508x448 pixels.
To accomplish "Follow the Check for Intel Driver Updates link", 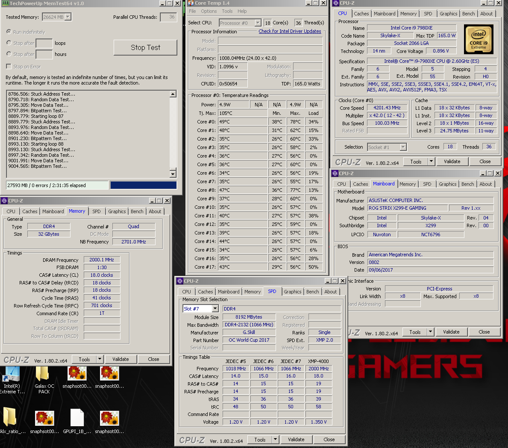I will [290, 31].
